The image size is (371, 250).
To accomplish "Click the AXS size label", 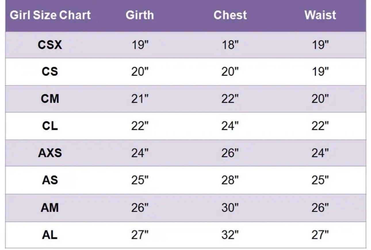I will point(50,153).
